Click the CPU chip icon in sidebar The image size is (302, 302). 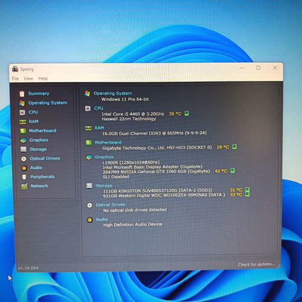(22, 112)
